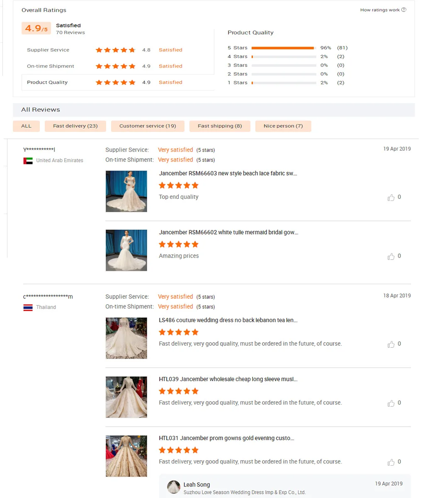Click thumbs-up on HTL039 wholesale dress review
Screen dimensions: 422x498
tap(391, 403)
